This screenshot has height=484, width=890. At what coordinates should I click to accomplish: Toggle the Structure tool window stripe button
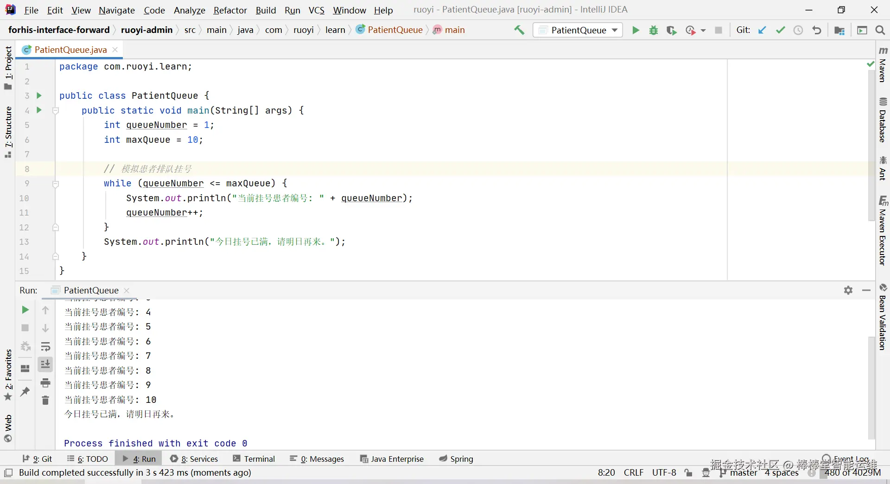coord(8,132)
